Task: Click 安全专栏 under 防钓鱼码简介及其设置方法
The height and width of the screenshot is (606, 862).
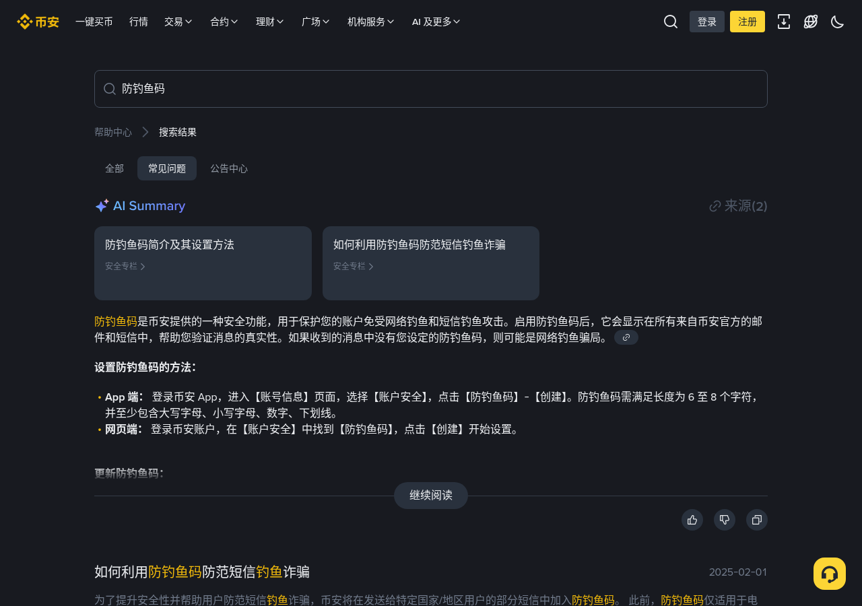Action: 125,266
